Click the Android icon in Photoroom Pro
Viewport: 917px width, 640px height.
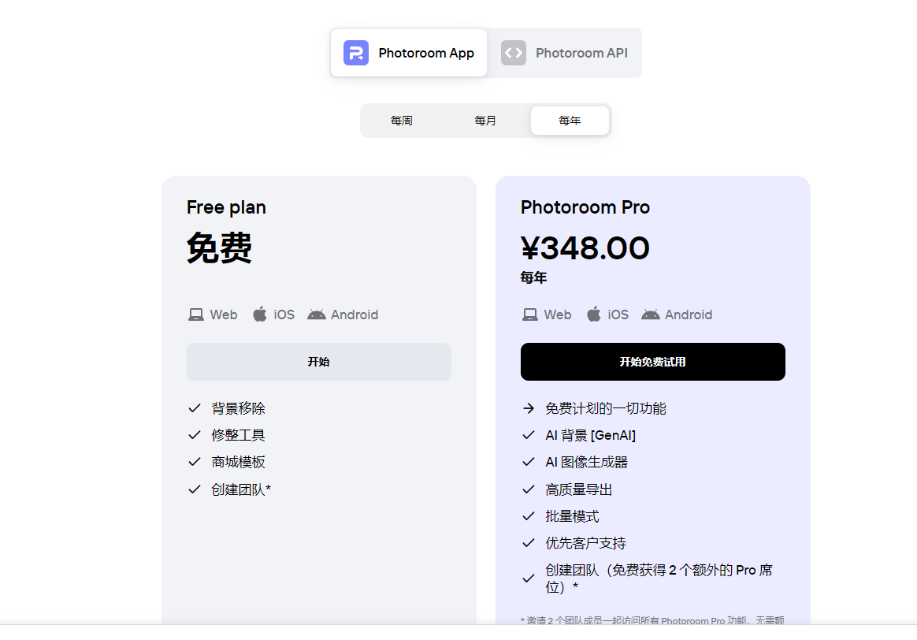650,314
